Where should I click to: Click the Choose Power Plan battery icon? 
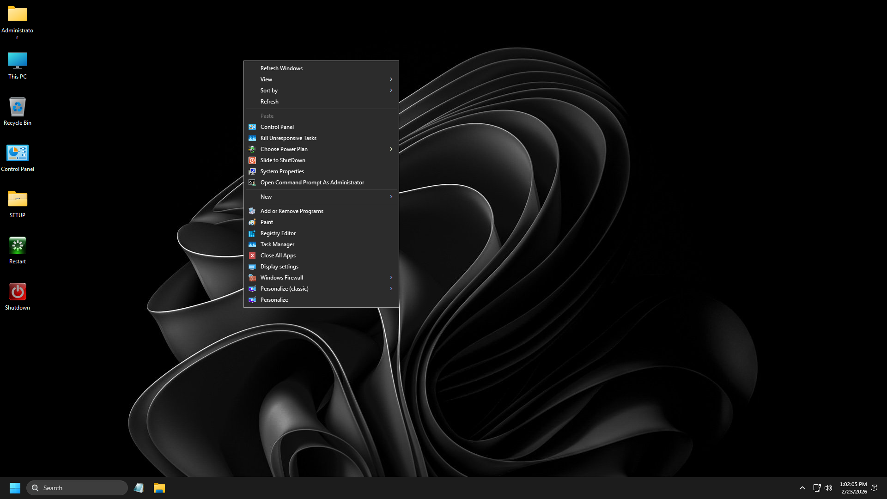[252, 149]
